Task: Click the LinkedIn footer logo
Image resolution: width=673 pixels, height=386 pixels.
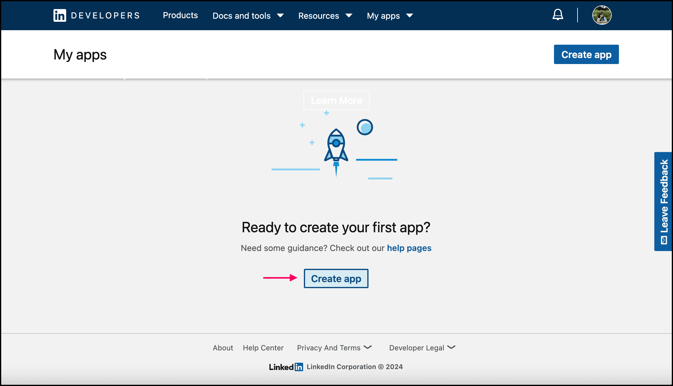Action: (286, 367)
